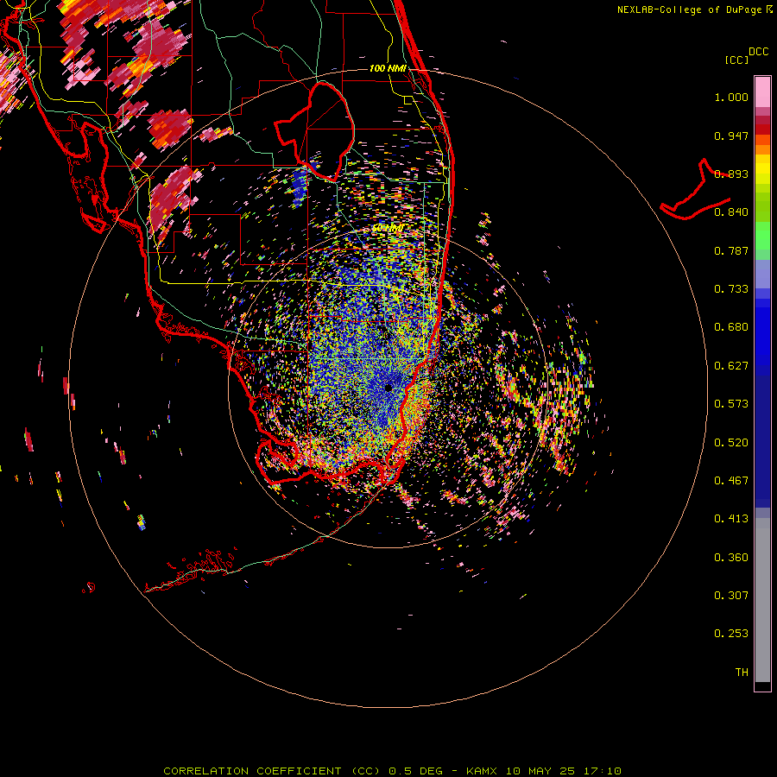Select the 0.893 scale value
777x777 pixels.
tap(731, 174)
